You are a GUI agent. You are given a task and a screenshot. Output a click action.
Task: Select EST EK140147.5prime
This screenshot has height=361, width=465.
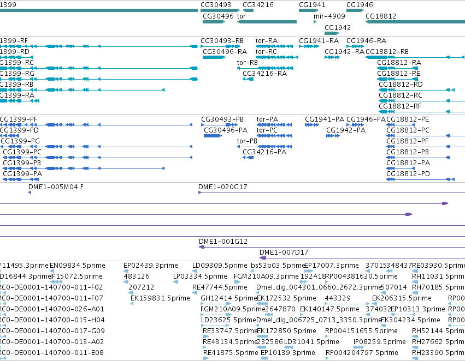click(x=329, y=310)
